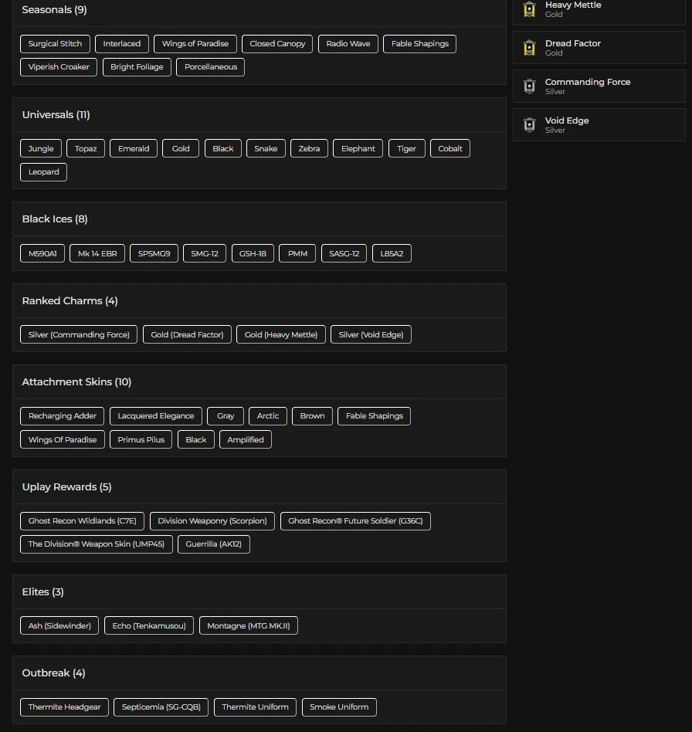
Task: Select the Recharging Adder attachment skin tag
Action: [x=63, y=416]
